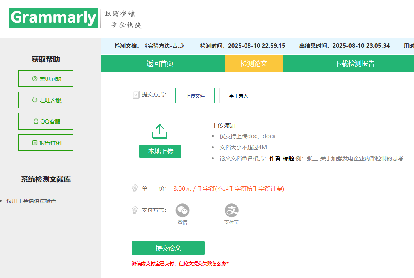The width and height of the screenshot is (414, 278).
Task: Choose 手工录入 submission method
Action: [x=239, y=96]
